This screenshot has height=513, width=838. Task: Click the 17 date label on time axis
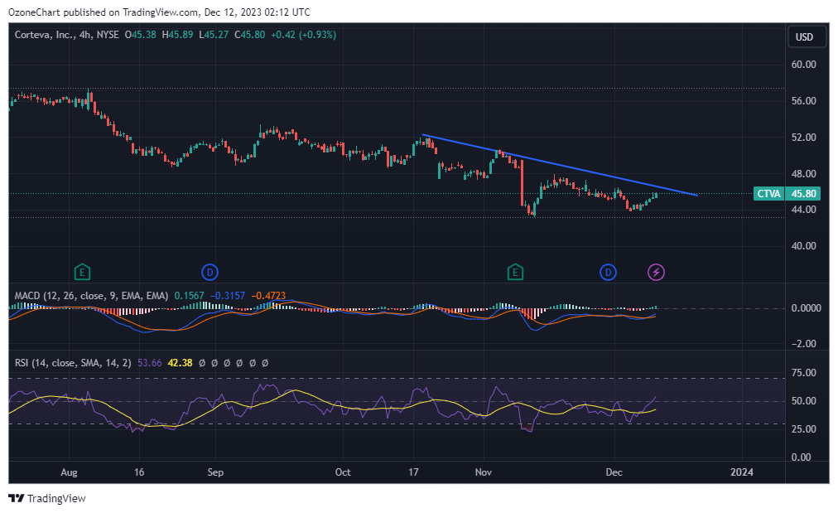coord(413,472)
